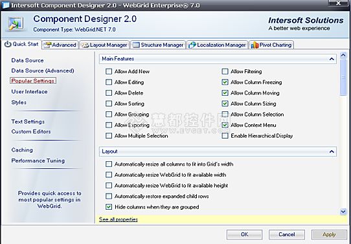Image resolution: width=351 pixels, height=244 pixels.
Task: Open the Advanced tab
Action: point(60,45)
